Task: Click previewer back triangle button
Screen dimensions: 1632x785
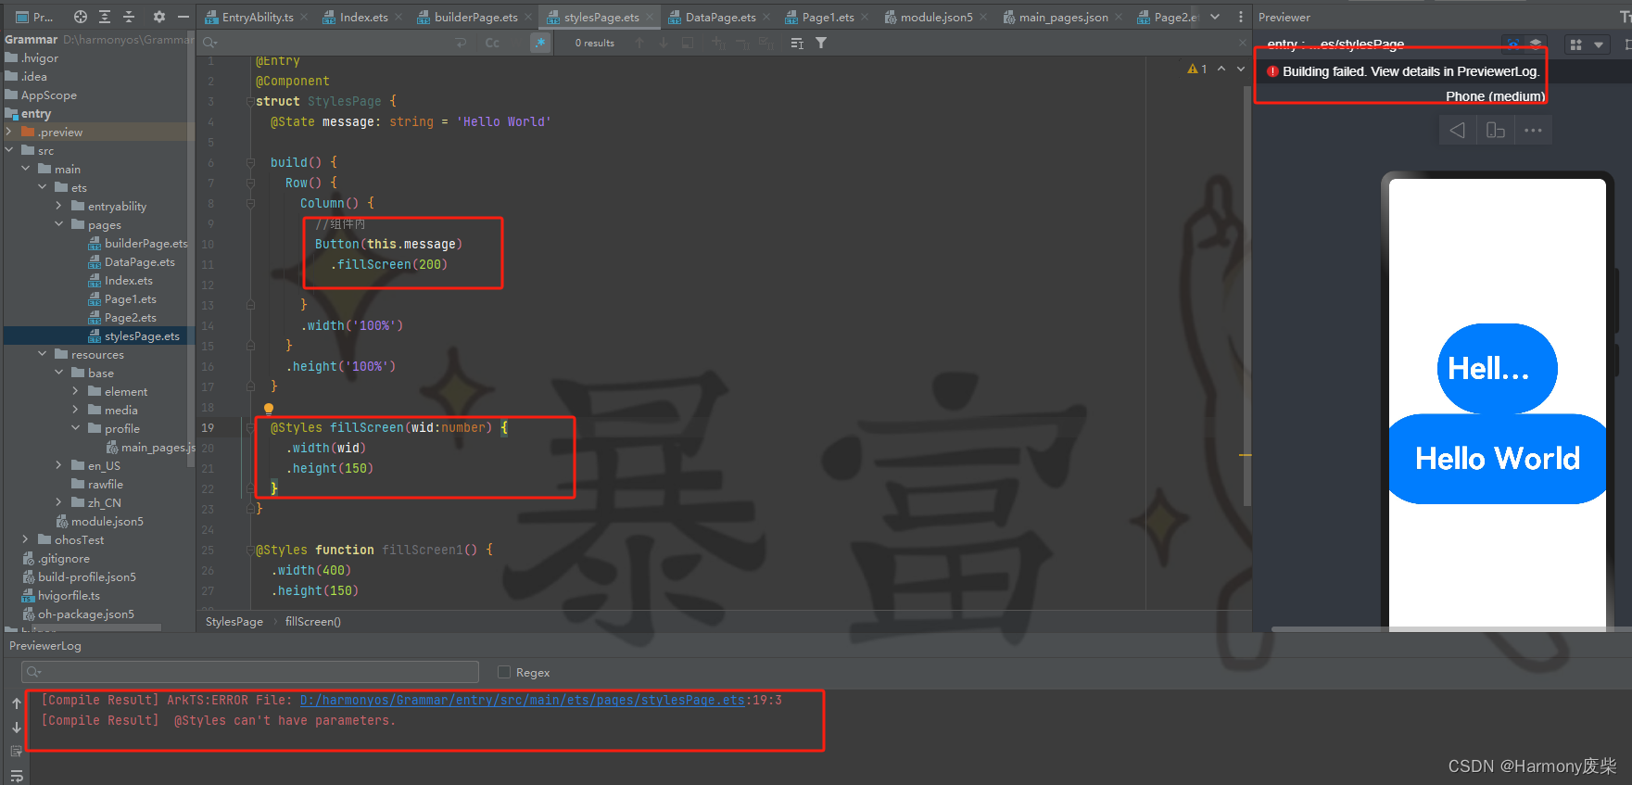Action: 1458,130
